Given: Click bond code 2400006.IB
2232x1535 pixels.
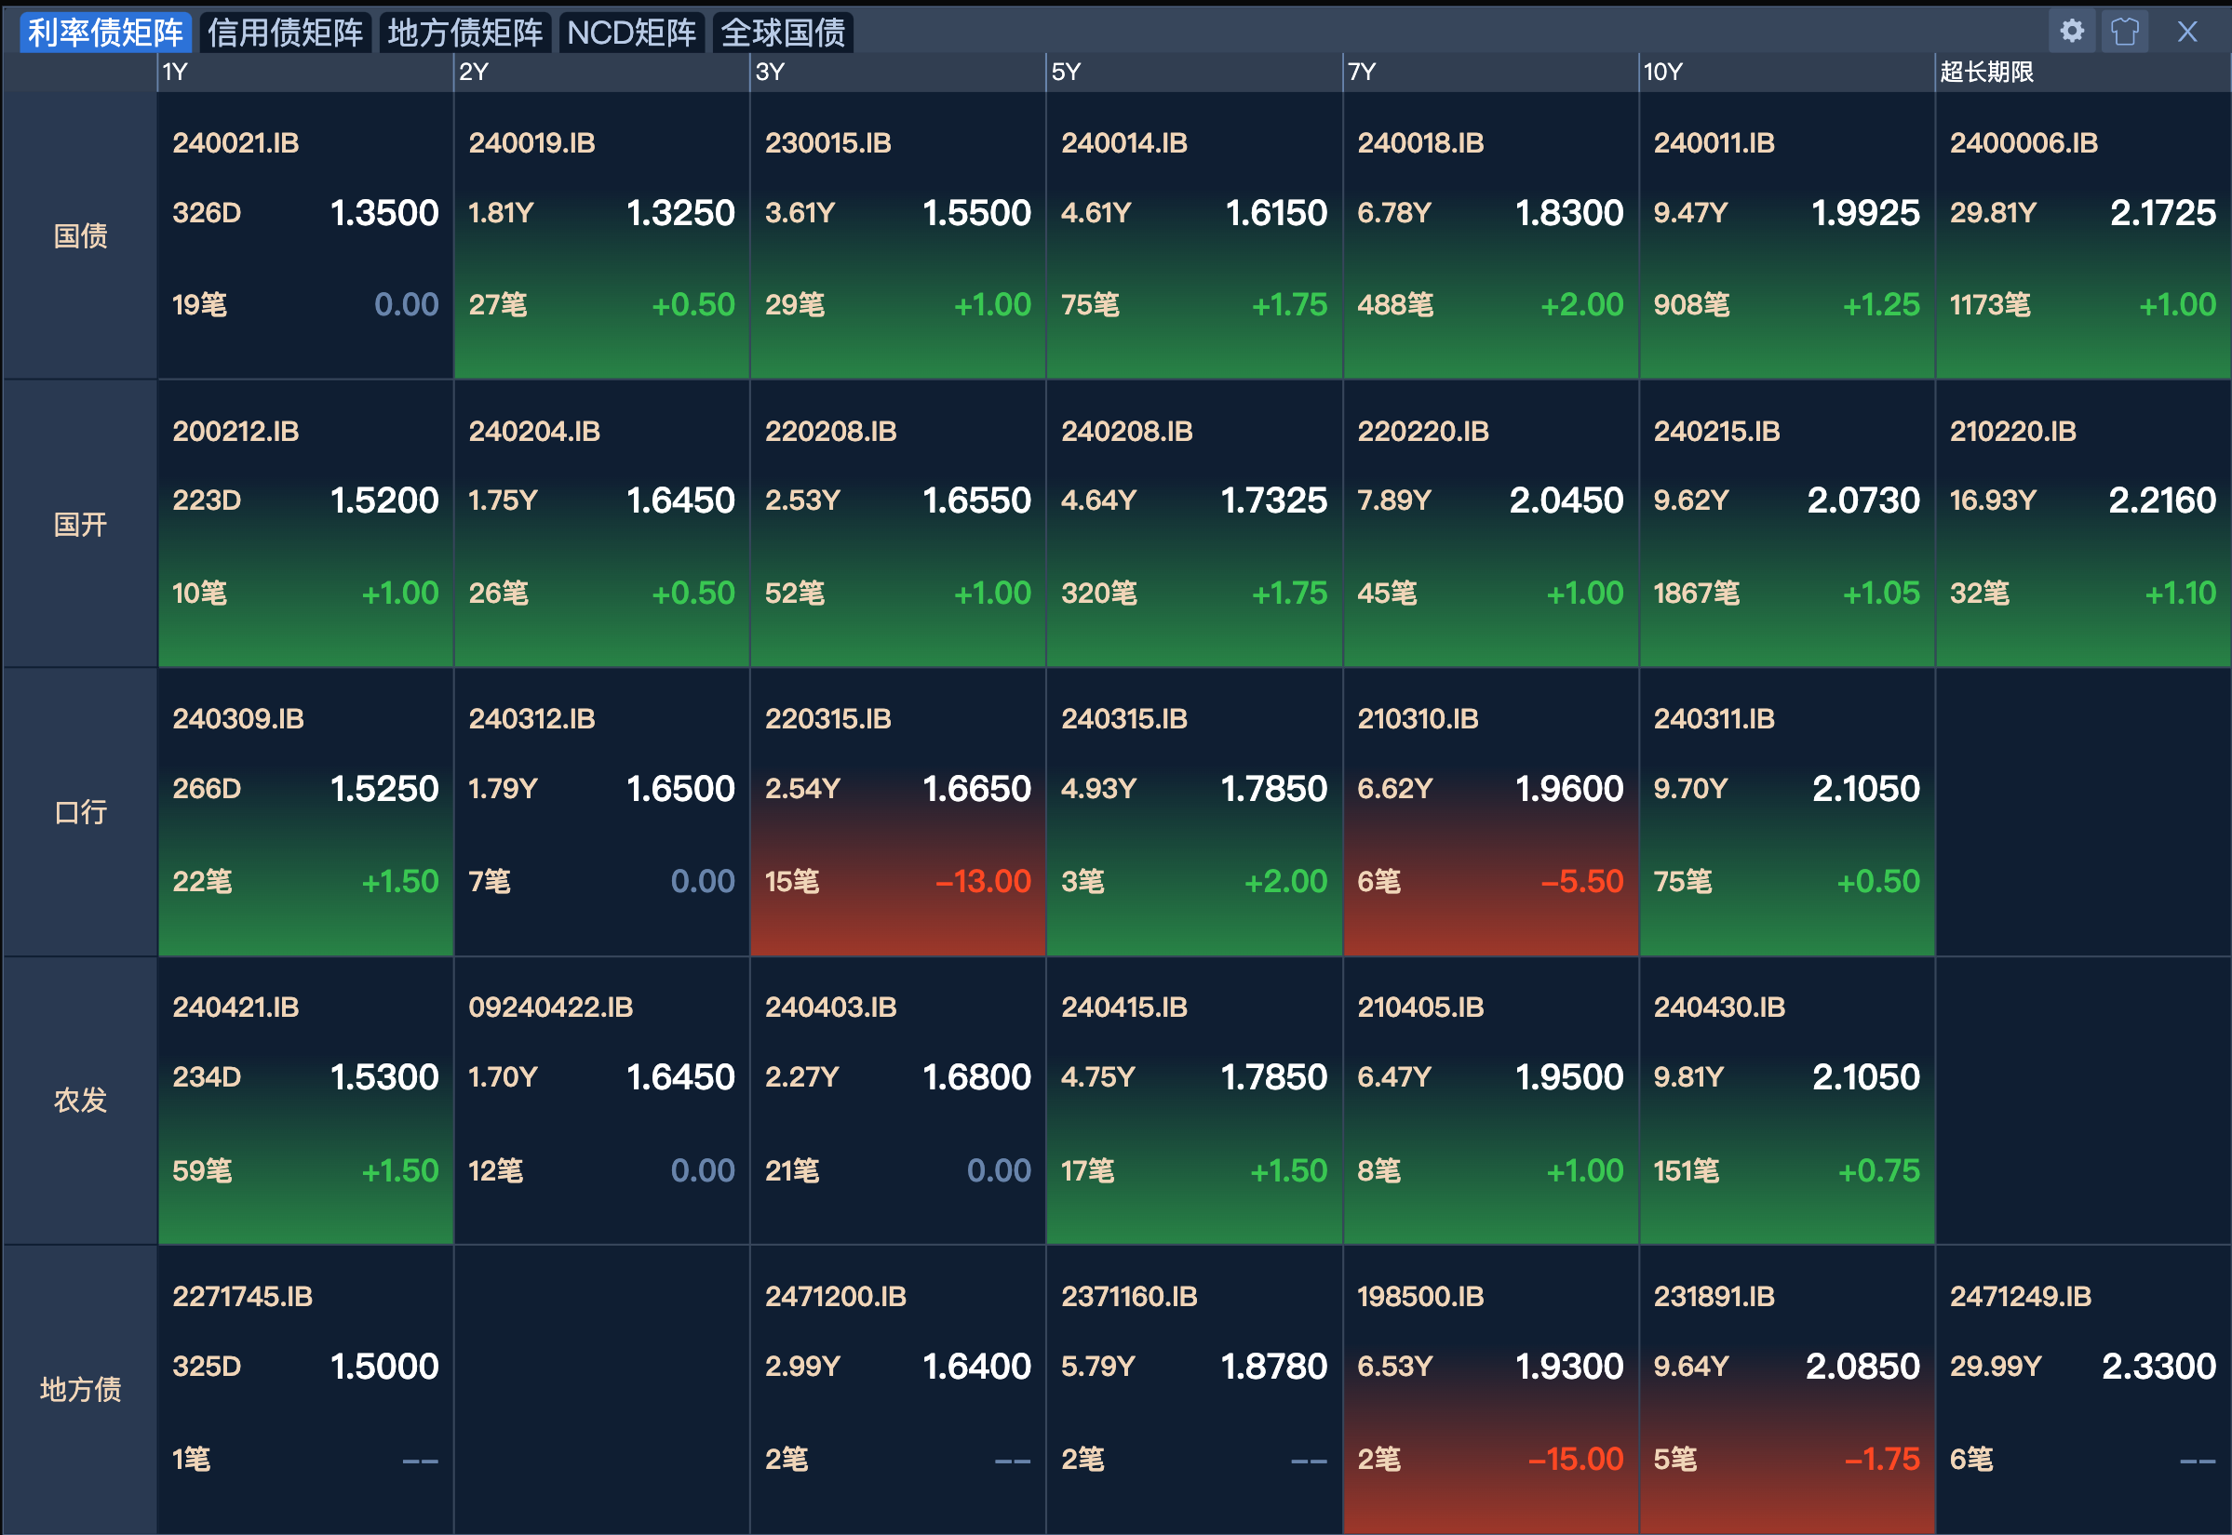Looking at the screenshot, I should [2024, 143].
